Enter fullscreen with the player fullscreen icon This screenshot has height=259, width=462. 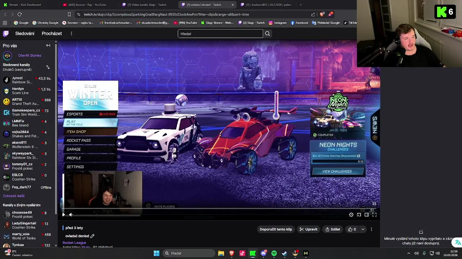point(374,215)
